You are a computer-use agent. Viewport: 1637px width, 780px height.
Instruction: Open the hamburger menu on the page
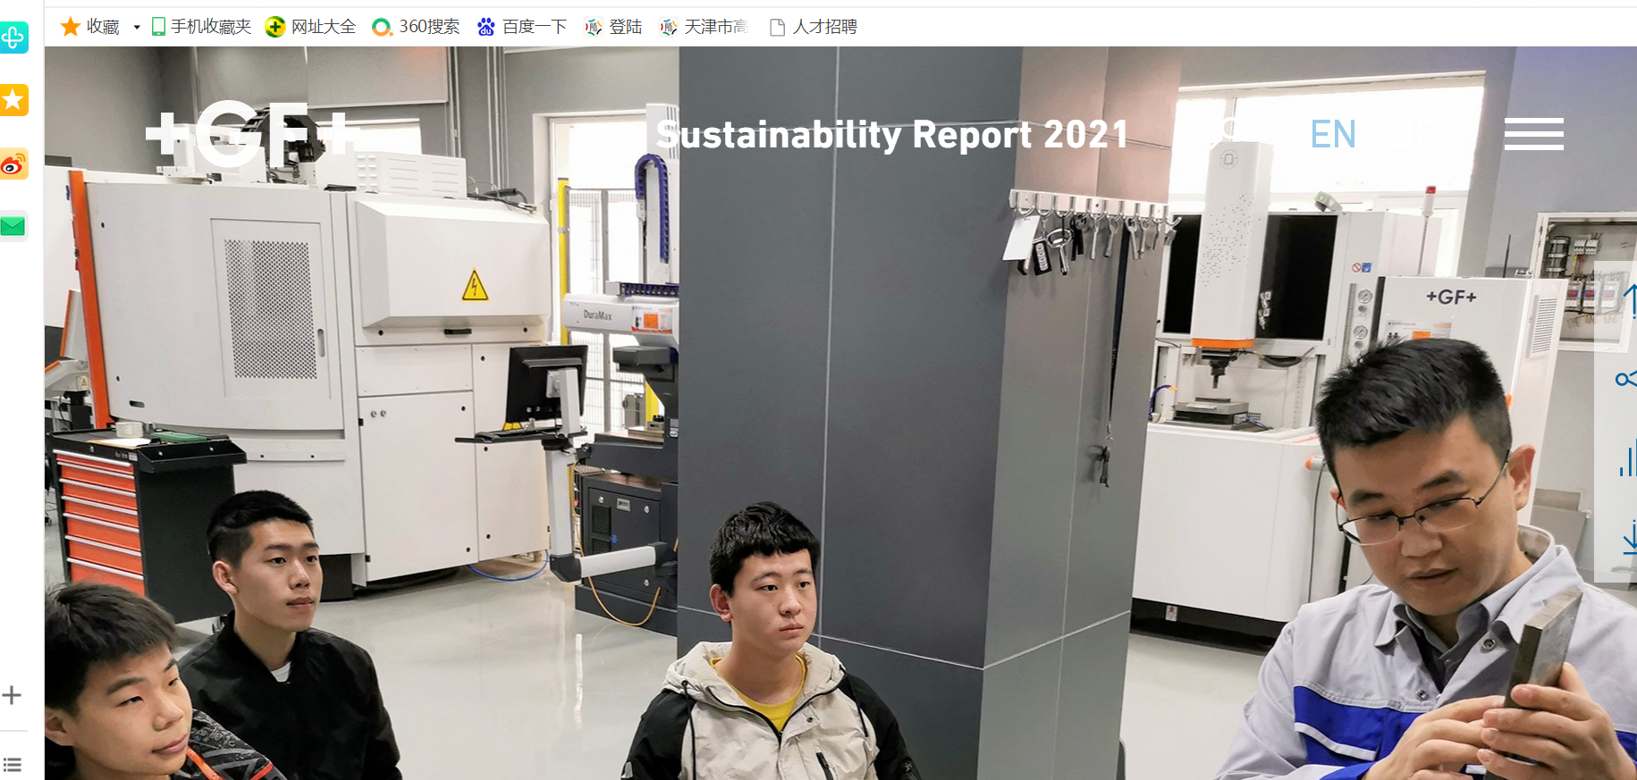coord(1533,134)
